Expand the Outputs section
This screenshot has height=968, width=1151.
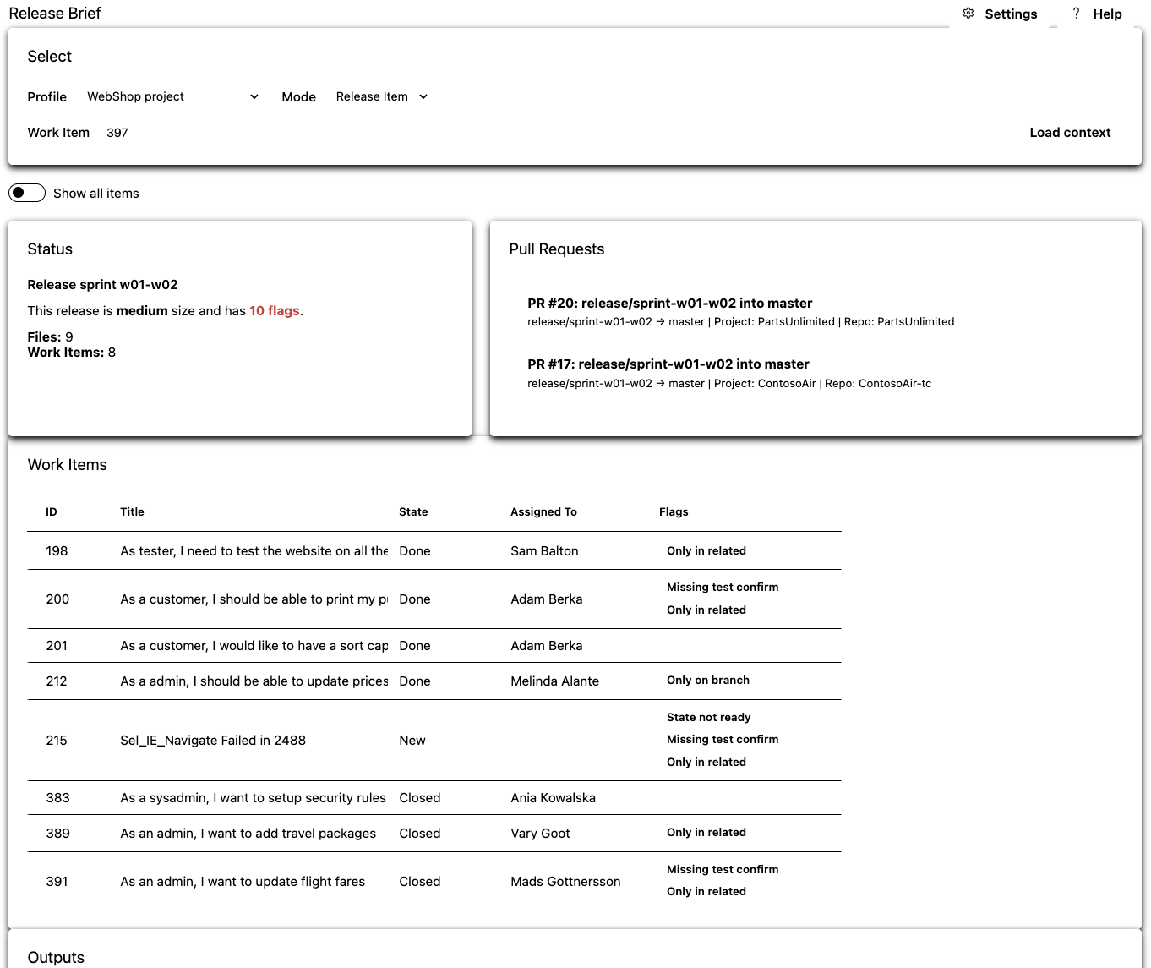coord(56,957)
